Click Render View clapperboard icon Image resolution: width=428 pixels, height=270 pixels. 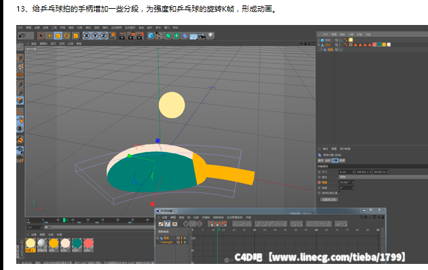coord(122,36)
